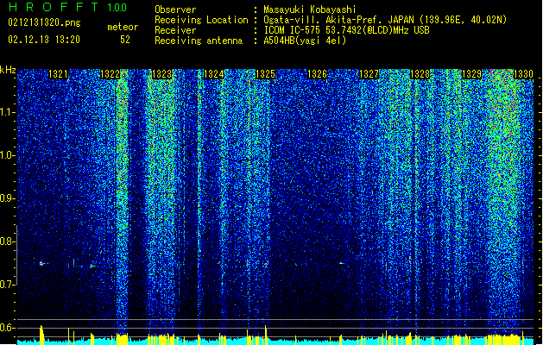The width and height of the screenshot is (543, 345).
Task: Click the 0.7 kHz axis label
Action: point(7,285)
